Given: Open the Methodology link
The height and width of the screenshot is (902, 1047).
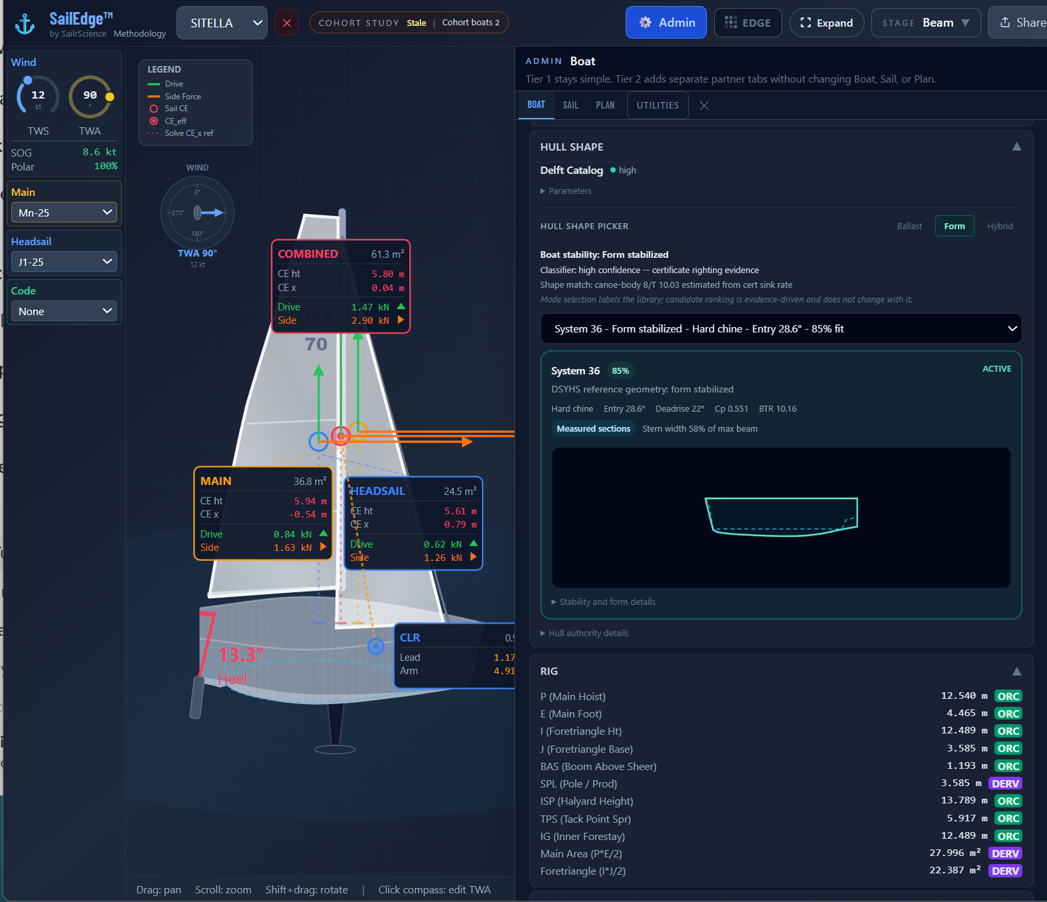Looking at the screenshot, I should (140, 33).
